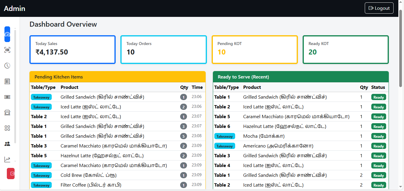Click the Logout button in header
404x191 pixels.
tap(379, 8)
